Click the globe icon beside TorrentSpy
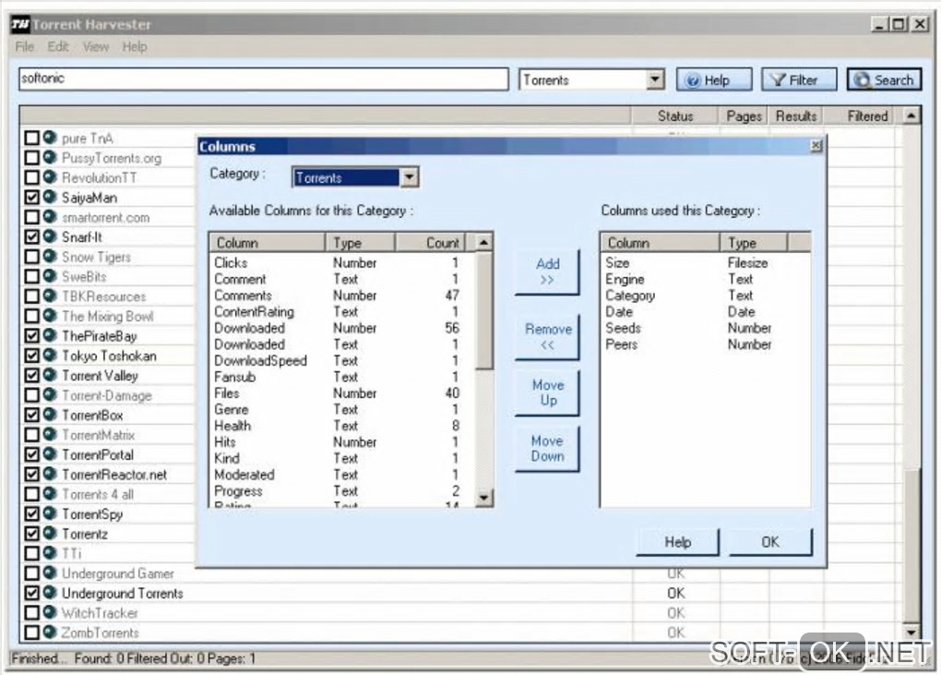This screenshot has width=941, height=675. [50, 513]
